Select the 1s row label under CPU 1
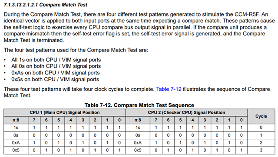This screenshot has height=157, width=278. pyautogui.click(x=16, y=128)
